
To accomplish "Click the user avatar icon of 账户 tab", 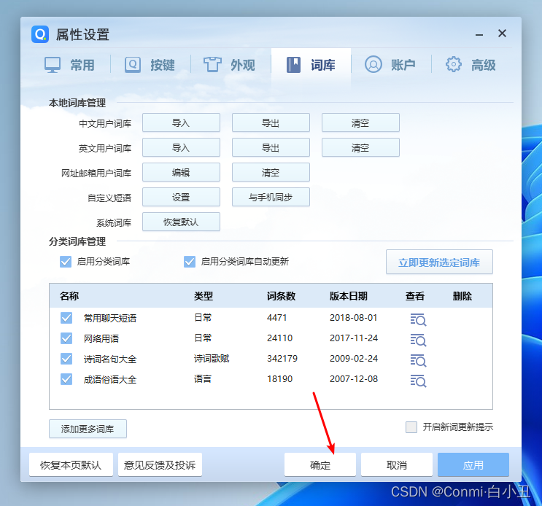I will [x=373, y=64].
